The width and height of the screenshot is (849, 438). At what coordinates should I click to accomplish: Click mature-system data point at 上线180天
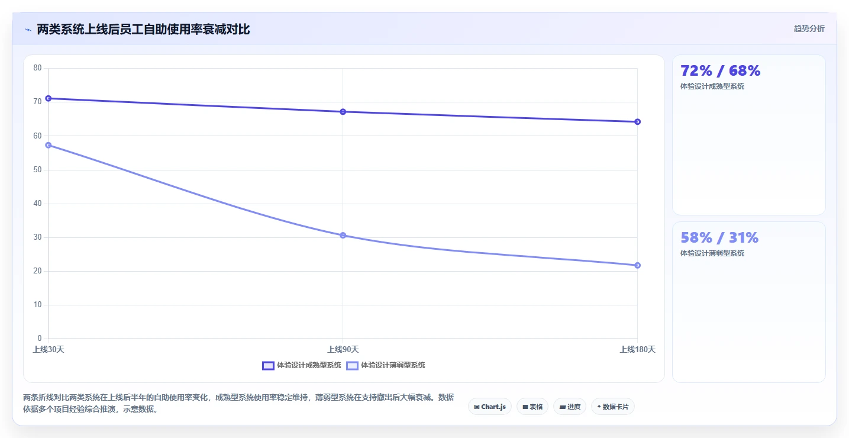point(637,122)
